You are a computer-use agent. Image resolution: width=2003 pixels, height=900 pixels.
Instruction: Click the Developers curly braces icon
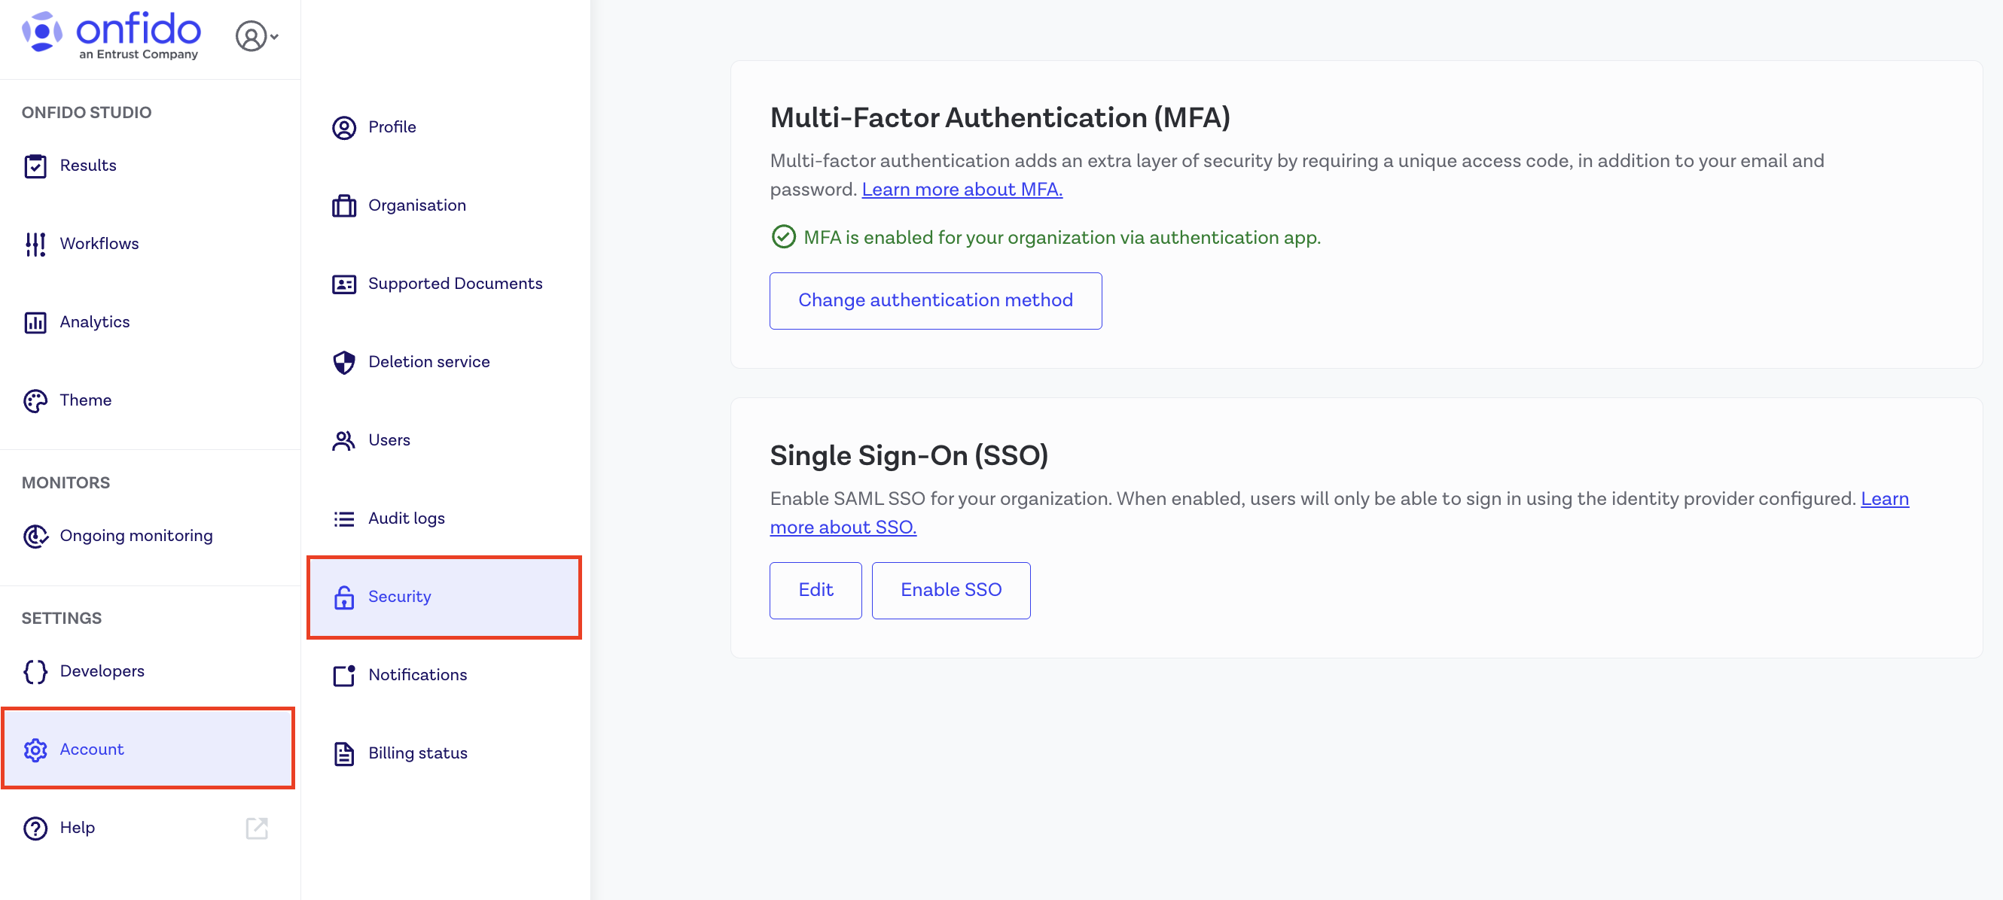point(35,671)
